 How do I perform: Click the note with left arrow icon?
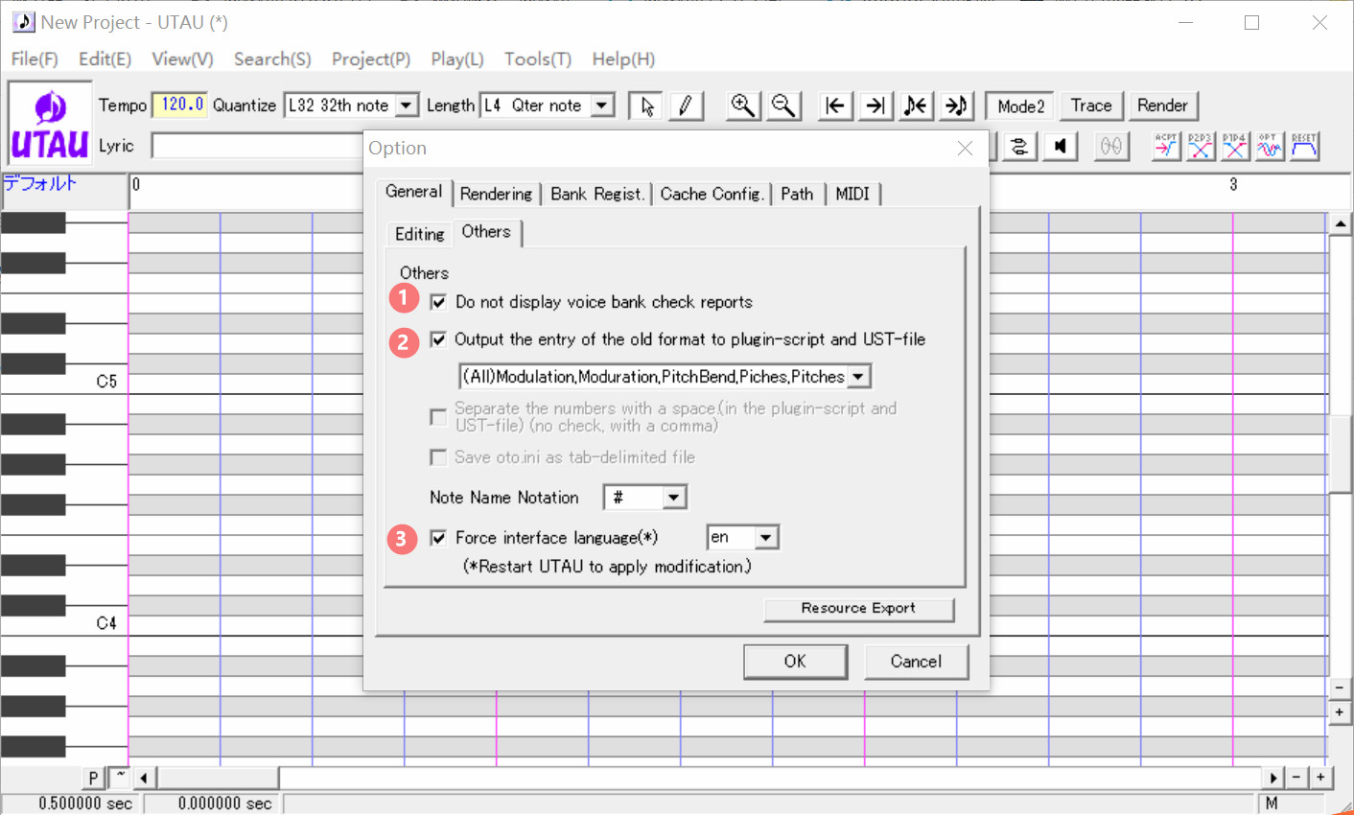click(x=916, y=105)
